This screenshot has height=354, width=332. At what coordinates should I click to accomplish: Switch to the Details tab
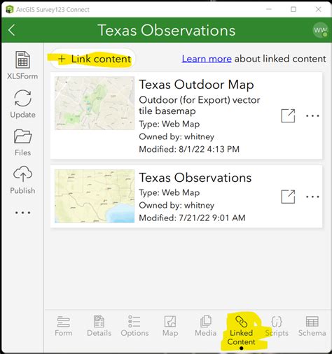pyautogui.click(x=99, y=326)
